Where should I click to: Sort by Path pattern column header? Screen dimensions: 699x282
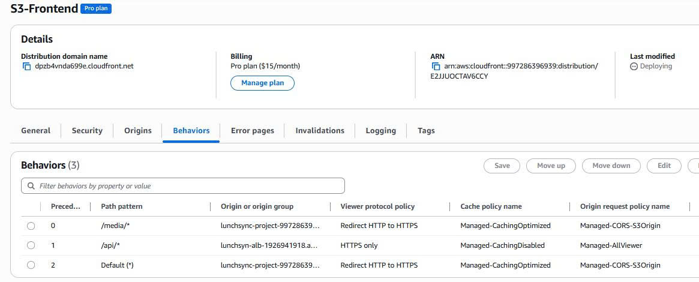click(x=122, y=206)
